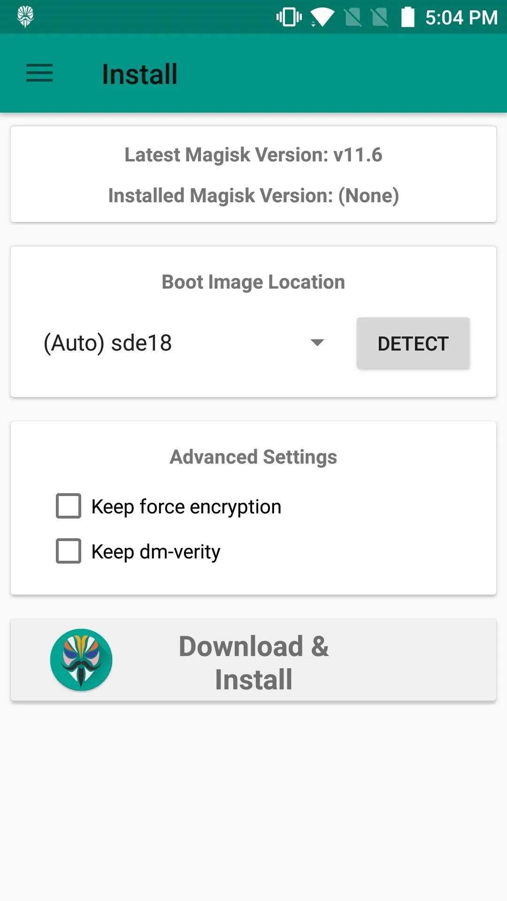Enable the Keep force encryption checkbox
The height and width of the screenshot is (901, 507).
[69, 506]
